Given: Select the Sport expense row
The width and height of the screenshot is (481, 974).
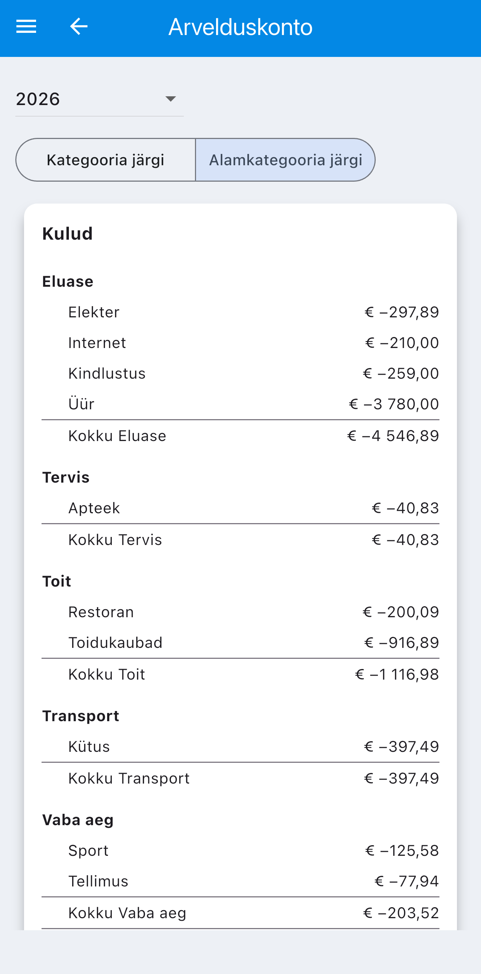Looking at the screenshot, I should (240, 851).
